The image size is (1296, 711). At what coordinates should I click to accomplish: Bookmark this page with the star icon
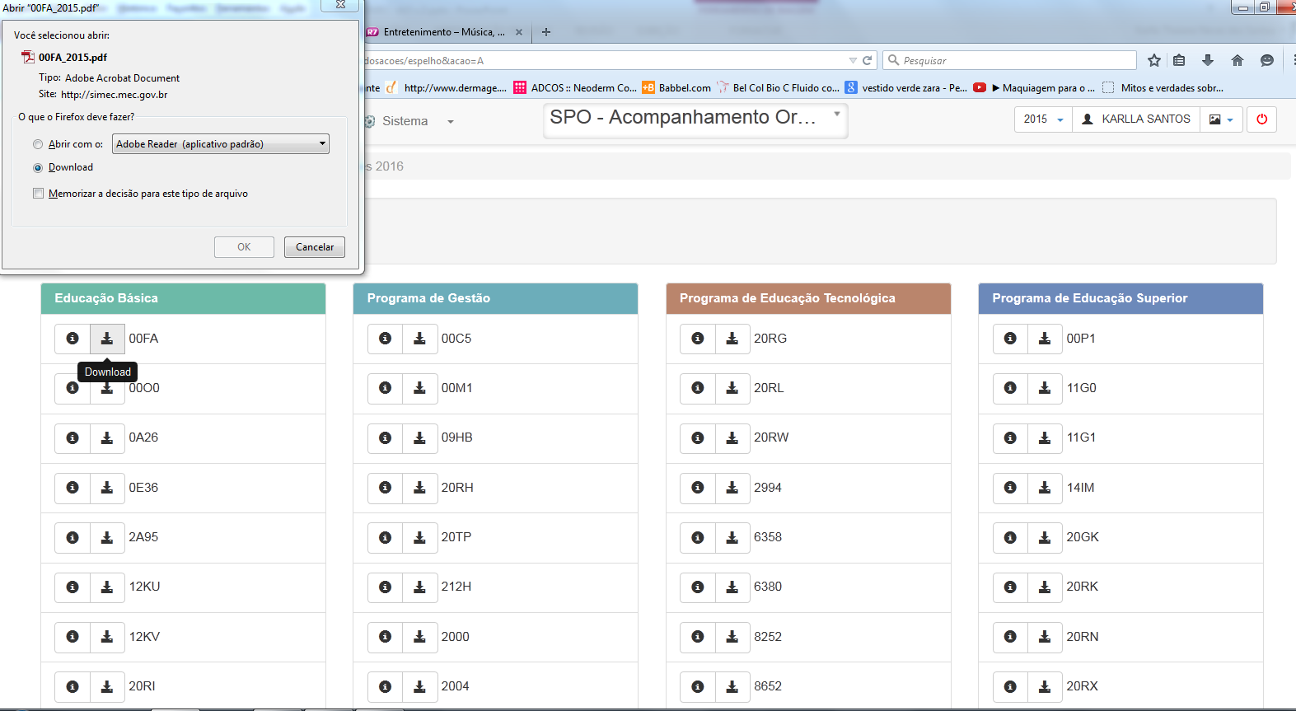pyautogui.click(x=1154, y=60)
